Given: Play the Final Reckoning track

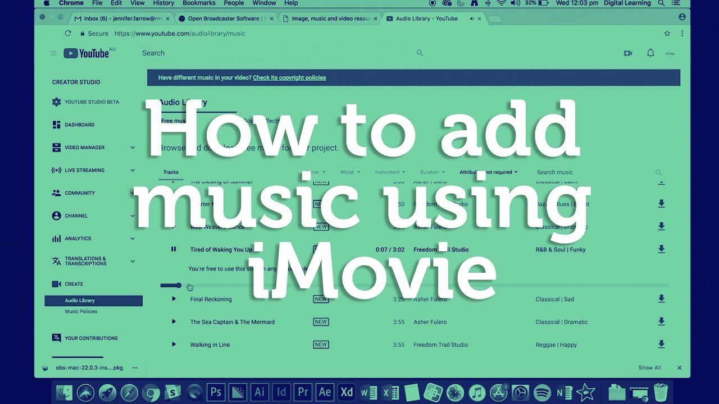Looking at the screenshot, I should tap(174, 299).
